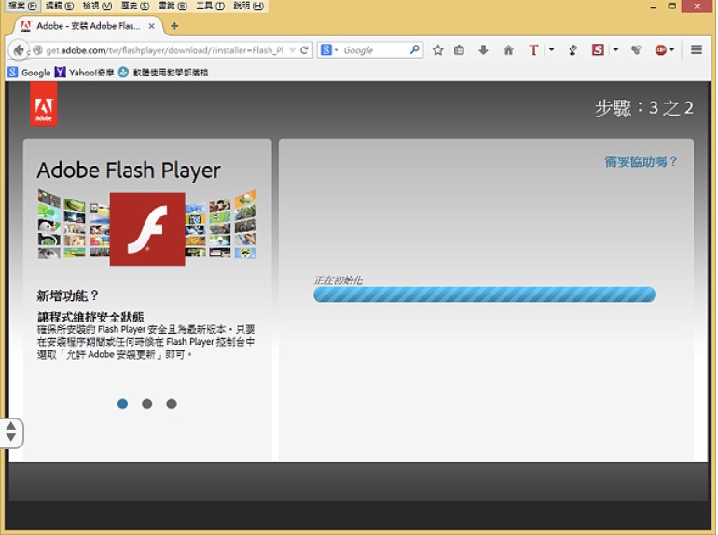Open the 檔案(F) menu

22,6
